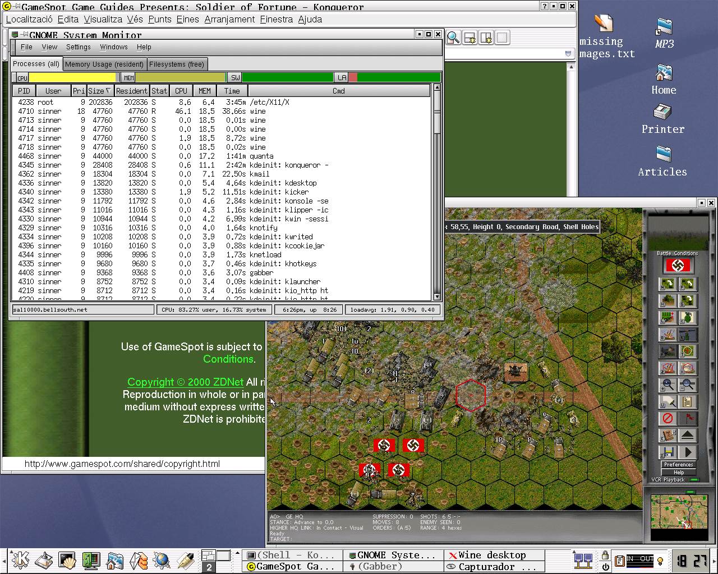
Task: Launch terminal shell icon in KDE panel
Action: 67,560
